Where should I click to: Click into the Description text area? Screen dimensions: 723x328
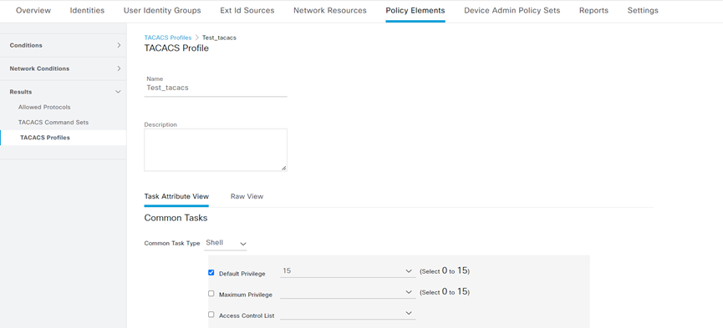click(x=216, y=149)
